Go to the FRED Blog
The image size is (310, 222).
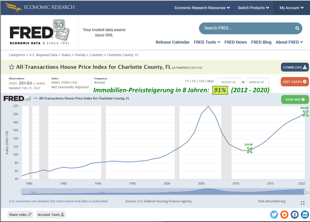[x=261, y=42]
